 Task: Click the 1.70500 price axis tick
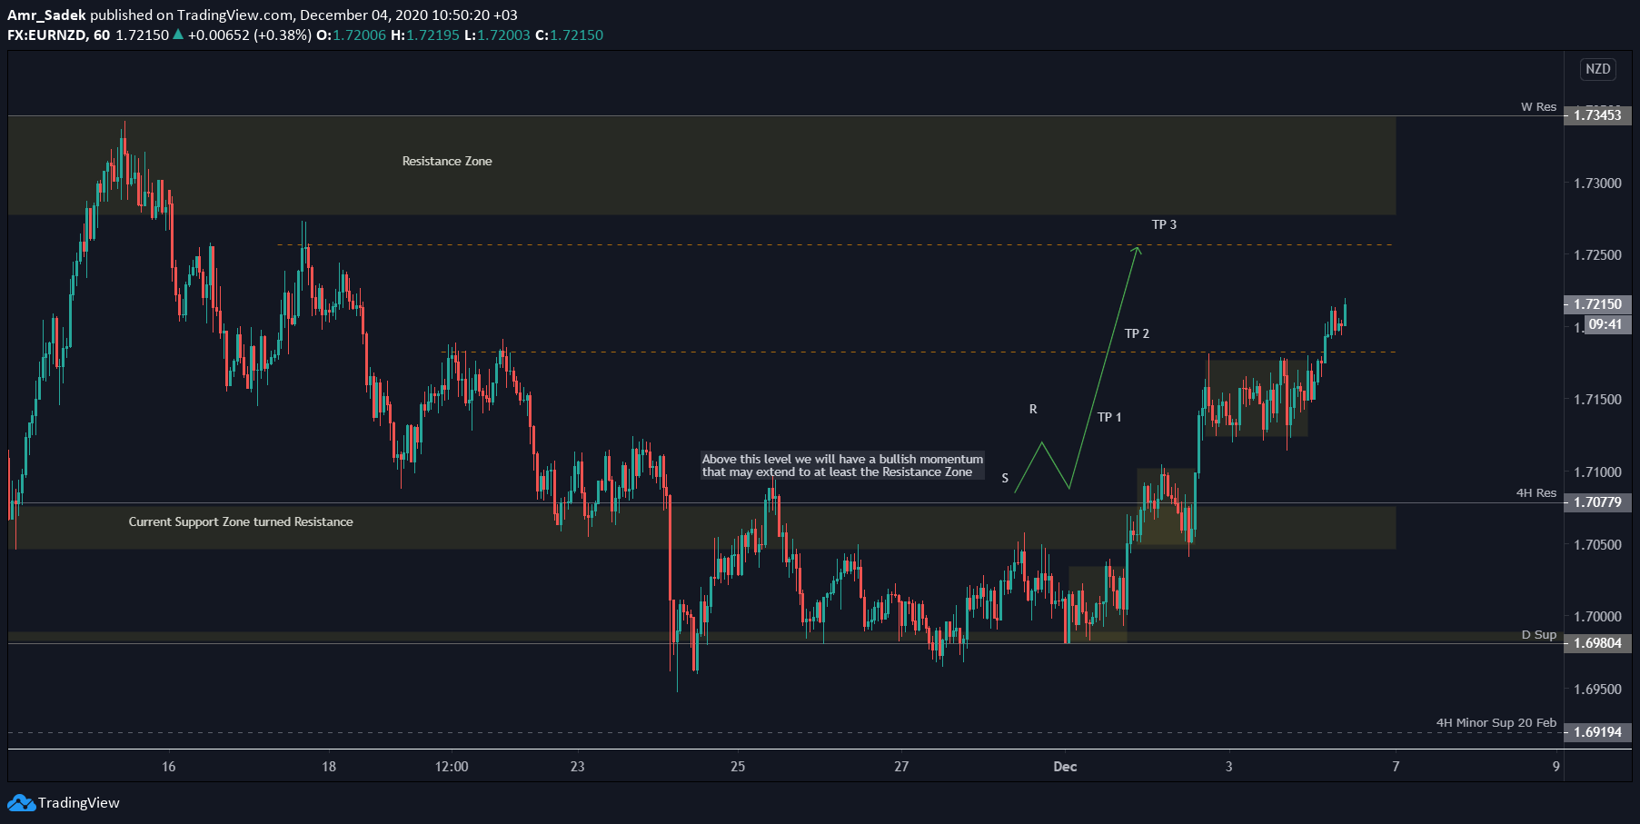pos(1597,545)
